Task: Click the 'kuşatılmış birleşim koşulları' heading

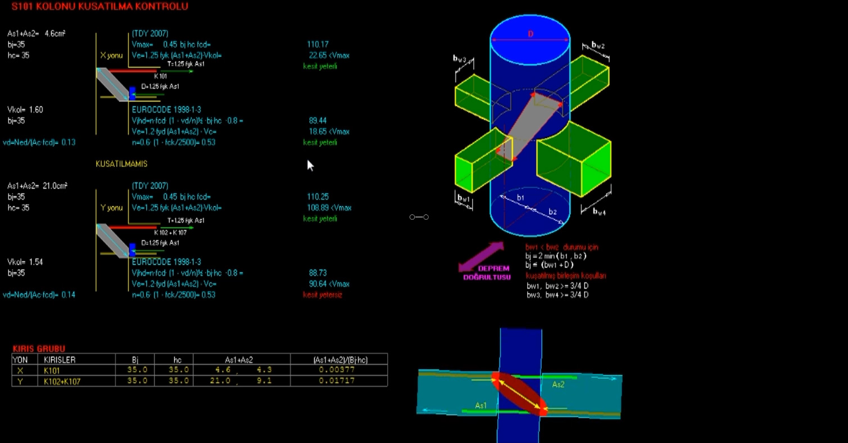Action: coord(566,276)
